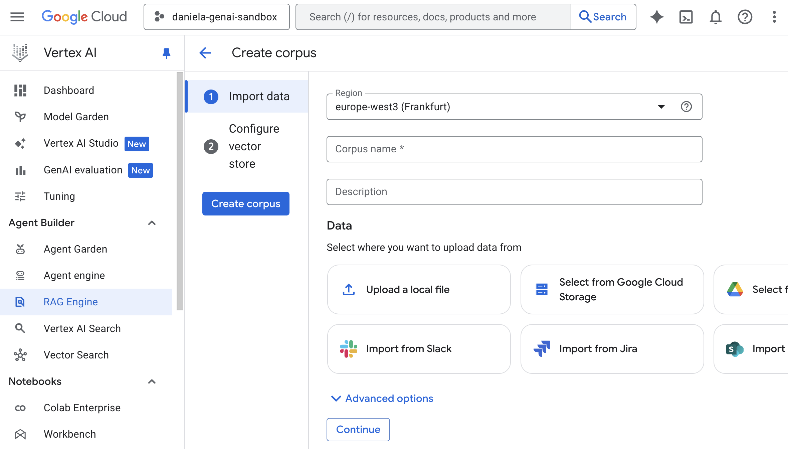Image resolution: width=788 pixels, height=449 pixels.
Task: Open the daniela-genai-sandbox project picker
Action: (217, 17)
